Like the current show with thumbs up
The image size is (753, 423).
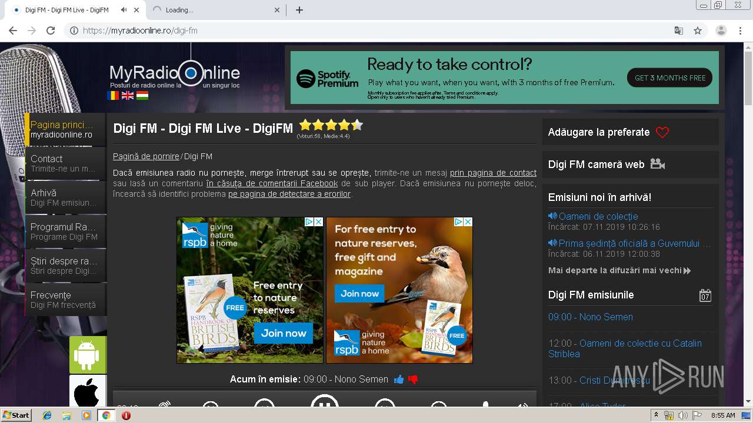point(399,380)
